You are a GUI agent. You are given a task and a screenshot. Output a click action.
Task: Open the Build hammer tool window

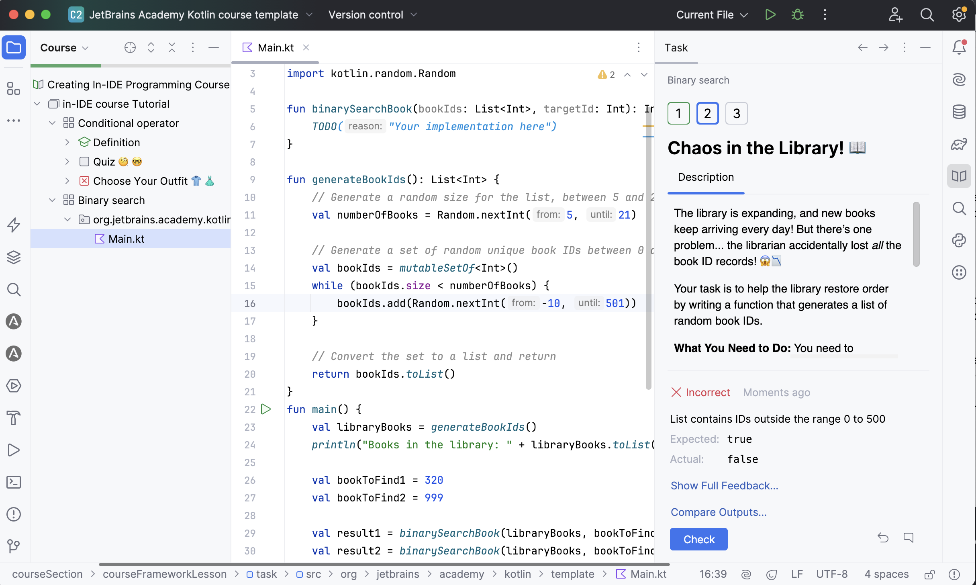(x=14, y=418)
